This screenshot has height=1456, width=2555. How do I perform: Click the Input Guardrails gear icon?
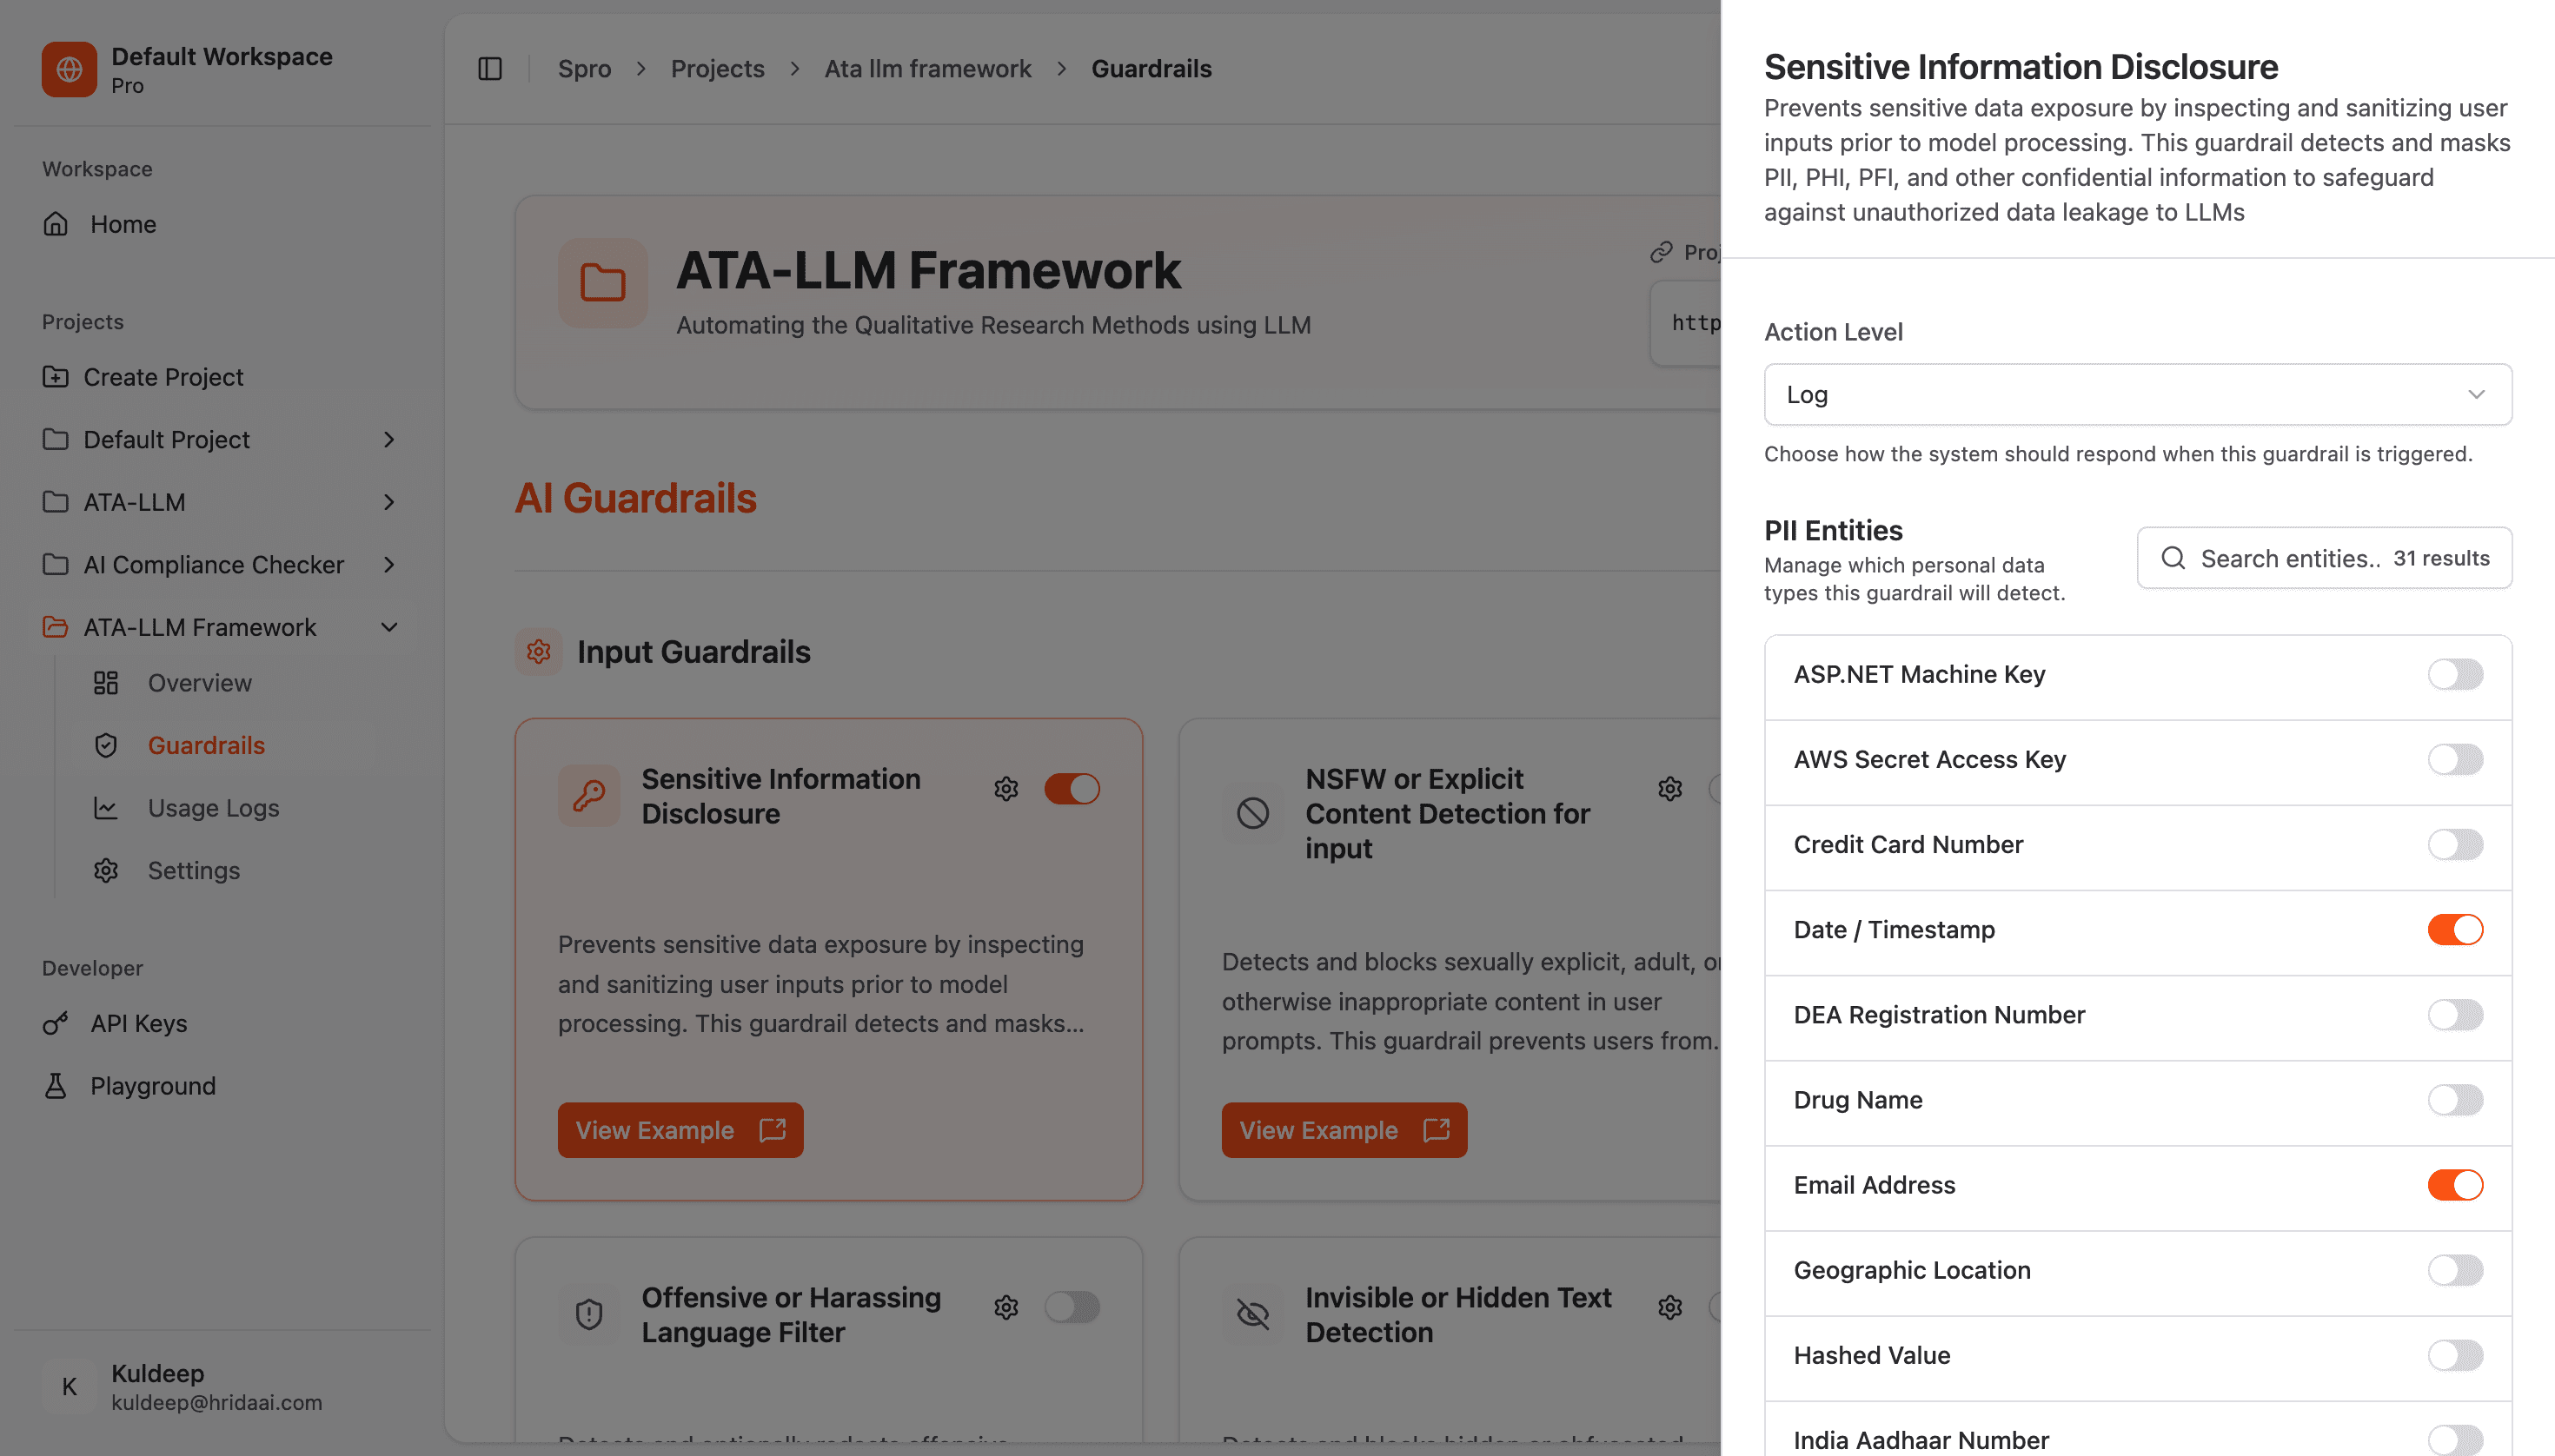[538, 652]
